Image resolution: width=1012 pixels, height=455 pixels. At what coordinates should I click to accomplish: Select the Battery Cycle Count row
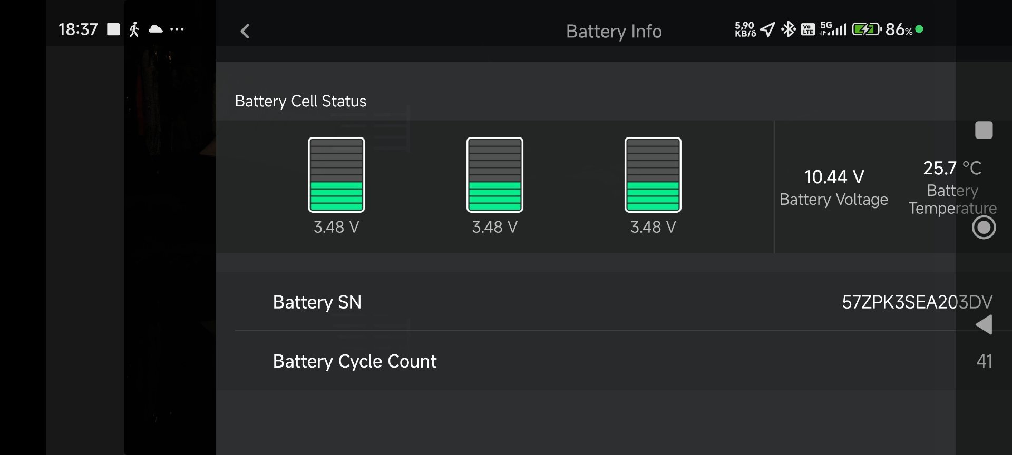click(614, 361)
